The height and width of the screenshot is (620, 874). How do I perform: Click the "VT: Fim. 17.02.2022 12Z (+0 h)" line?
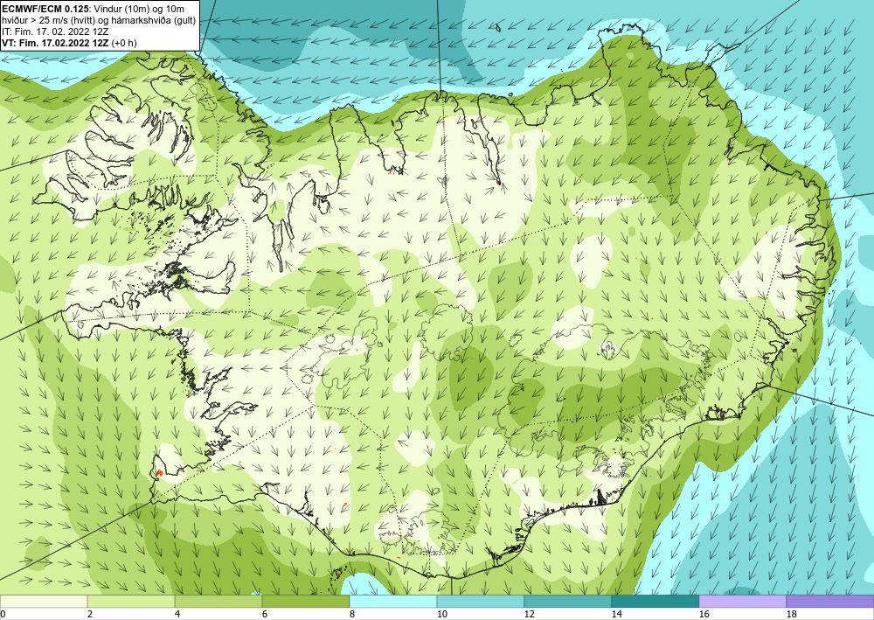pyautogui.click(x=69, y=43)
